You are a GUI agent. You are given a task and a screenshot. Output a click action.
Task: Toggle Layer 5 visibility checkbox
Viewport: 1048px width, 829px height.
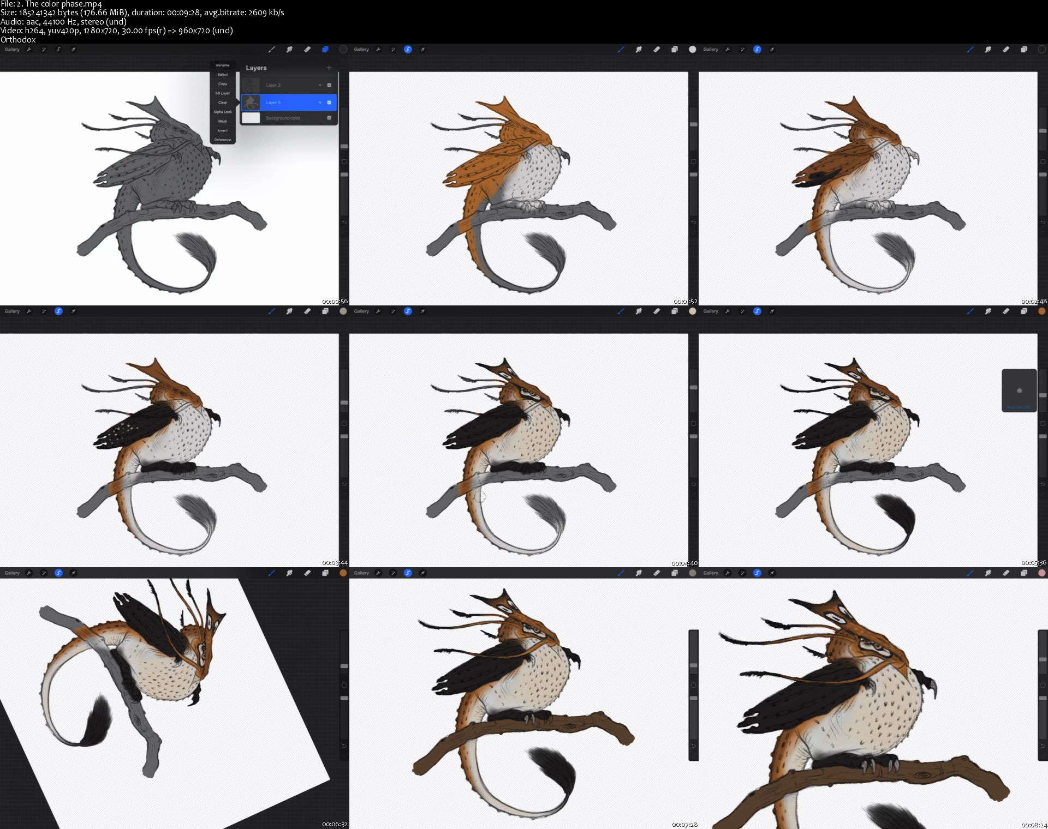tap(329, 103)
